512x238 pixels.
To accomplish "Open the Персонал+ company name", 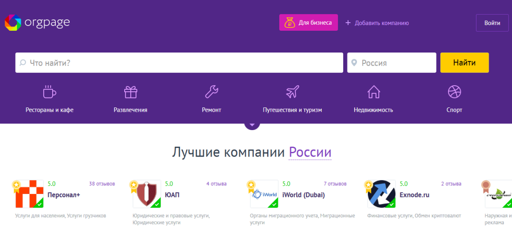I will tap(64, 195).
